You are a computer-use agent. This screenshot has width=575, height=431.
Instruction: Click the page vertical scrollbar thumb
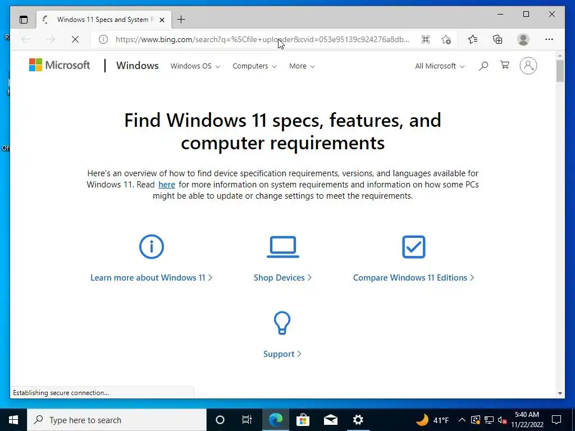pyautogui.click(x=560, y=71)
